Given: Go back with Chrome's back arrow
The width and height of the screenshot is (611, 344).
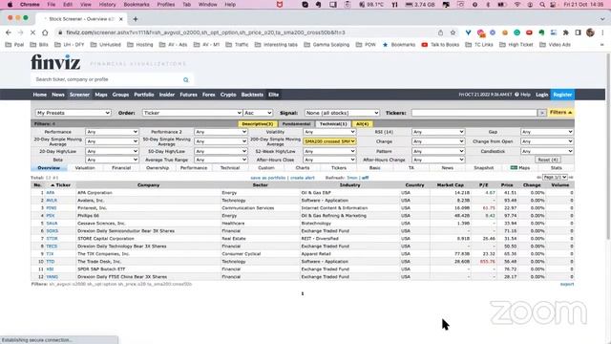Looking at the screenshot, I should click(x=9, y=32).
